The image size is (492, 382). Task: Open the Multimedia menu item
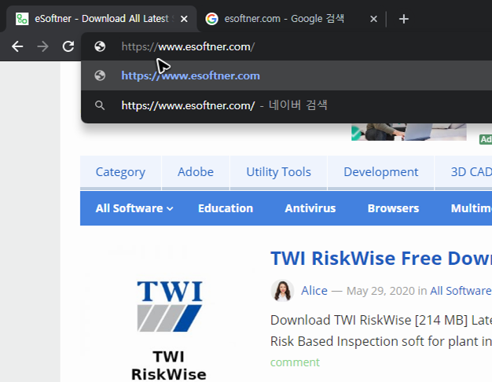[472, 208]
